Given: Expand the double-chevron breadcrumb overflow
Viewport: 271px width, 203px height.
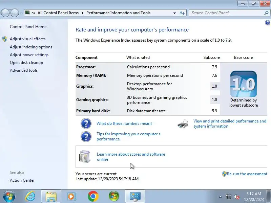Looking at the screenshot, I should pyautogui.click(x=34, y=13).
